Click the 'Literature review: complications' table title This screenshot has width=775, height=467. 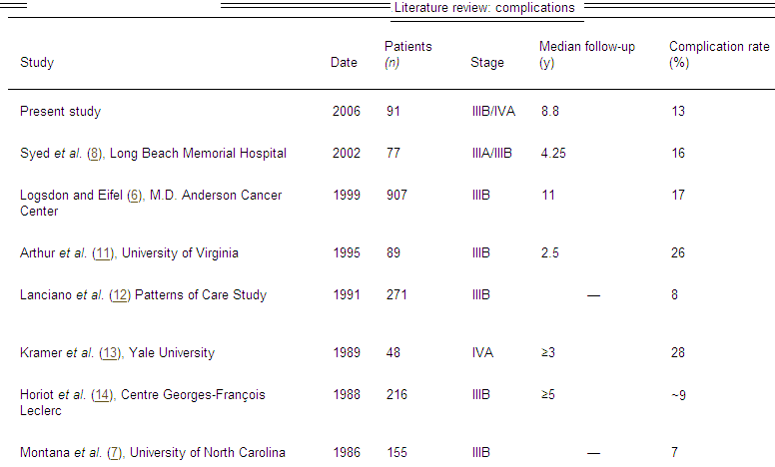484,8
